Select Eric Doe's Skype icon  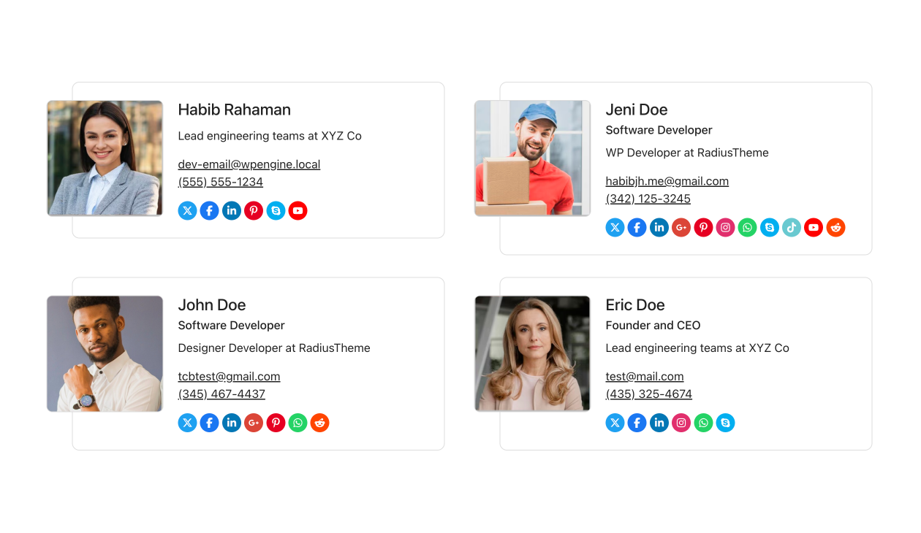click(x=725, y=423)
